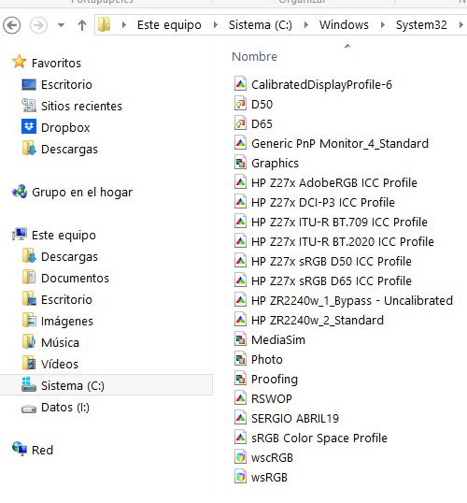The image size is (467, 503).
Task: Click the Favoritos star icon
Action: [x=20, y=62]
